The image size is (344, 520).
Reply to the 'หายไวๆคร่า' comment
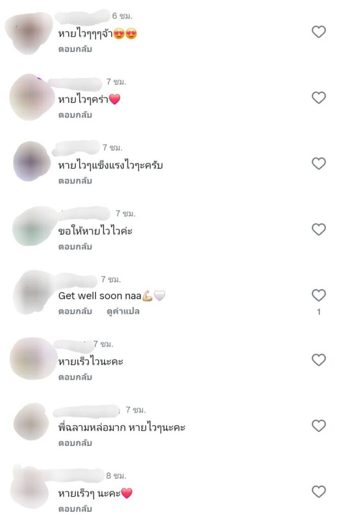(75, 115)
